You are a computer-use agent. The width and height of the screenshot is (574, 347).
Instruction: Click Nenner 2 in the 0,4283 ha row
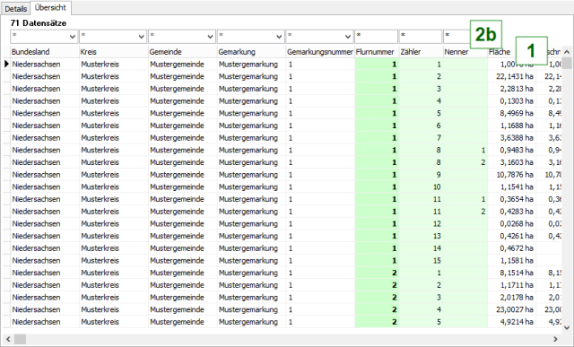(465, 212)
